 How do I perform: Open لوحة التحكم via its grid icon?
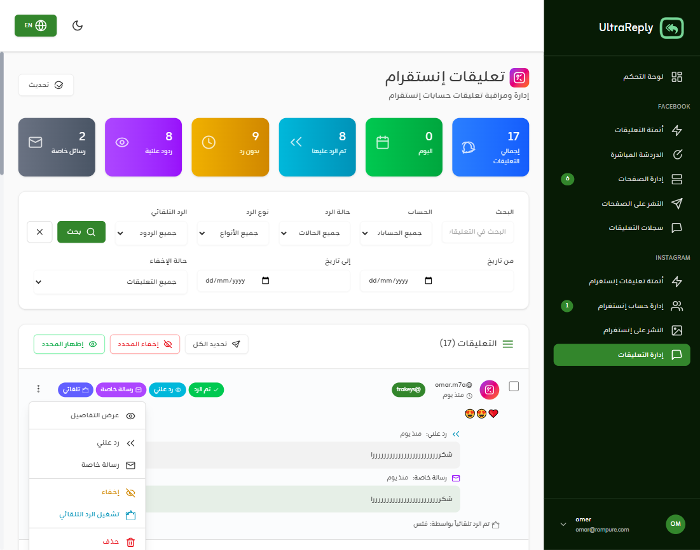[x=676, y=76]
